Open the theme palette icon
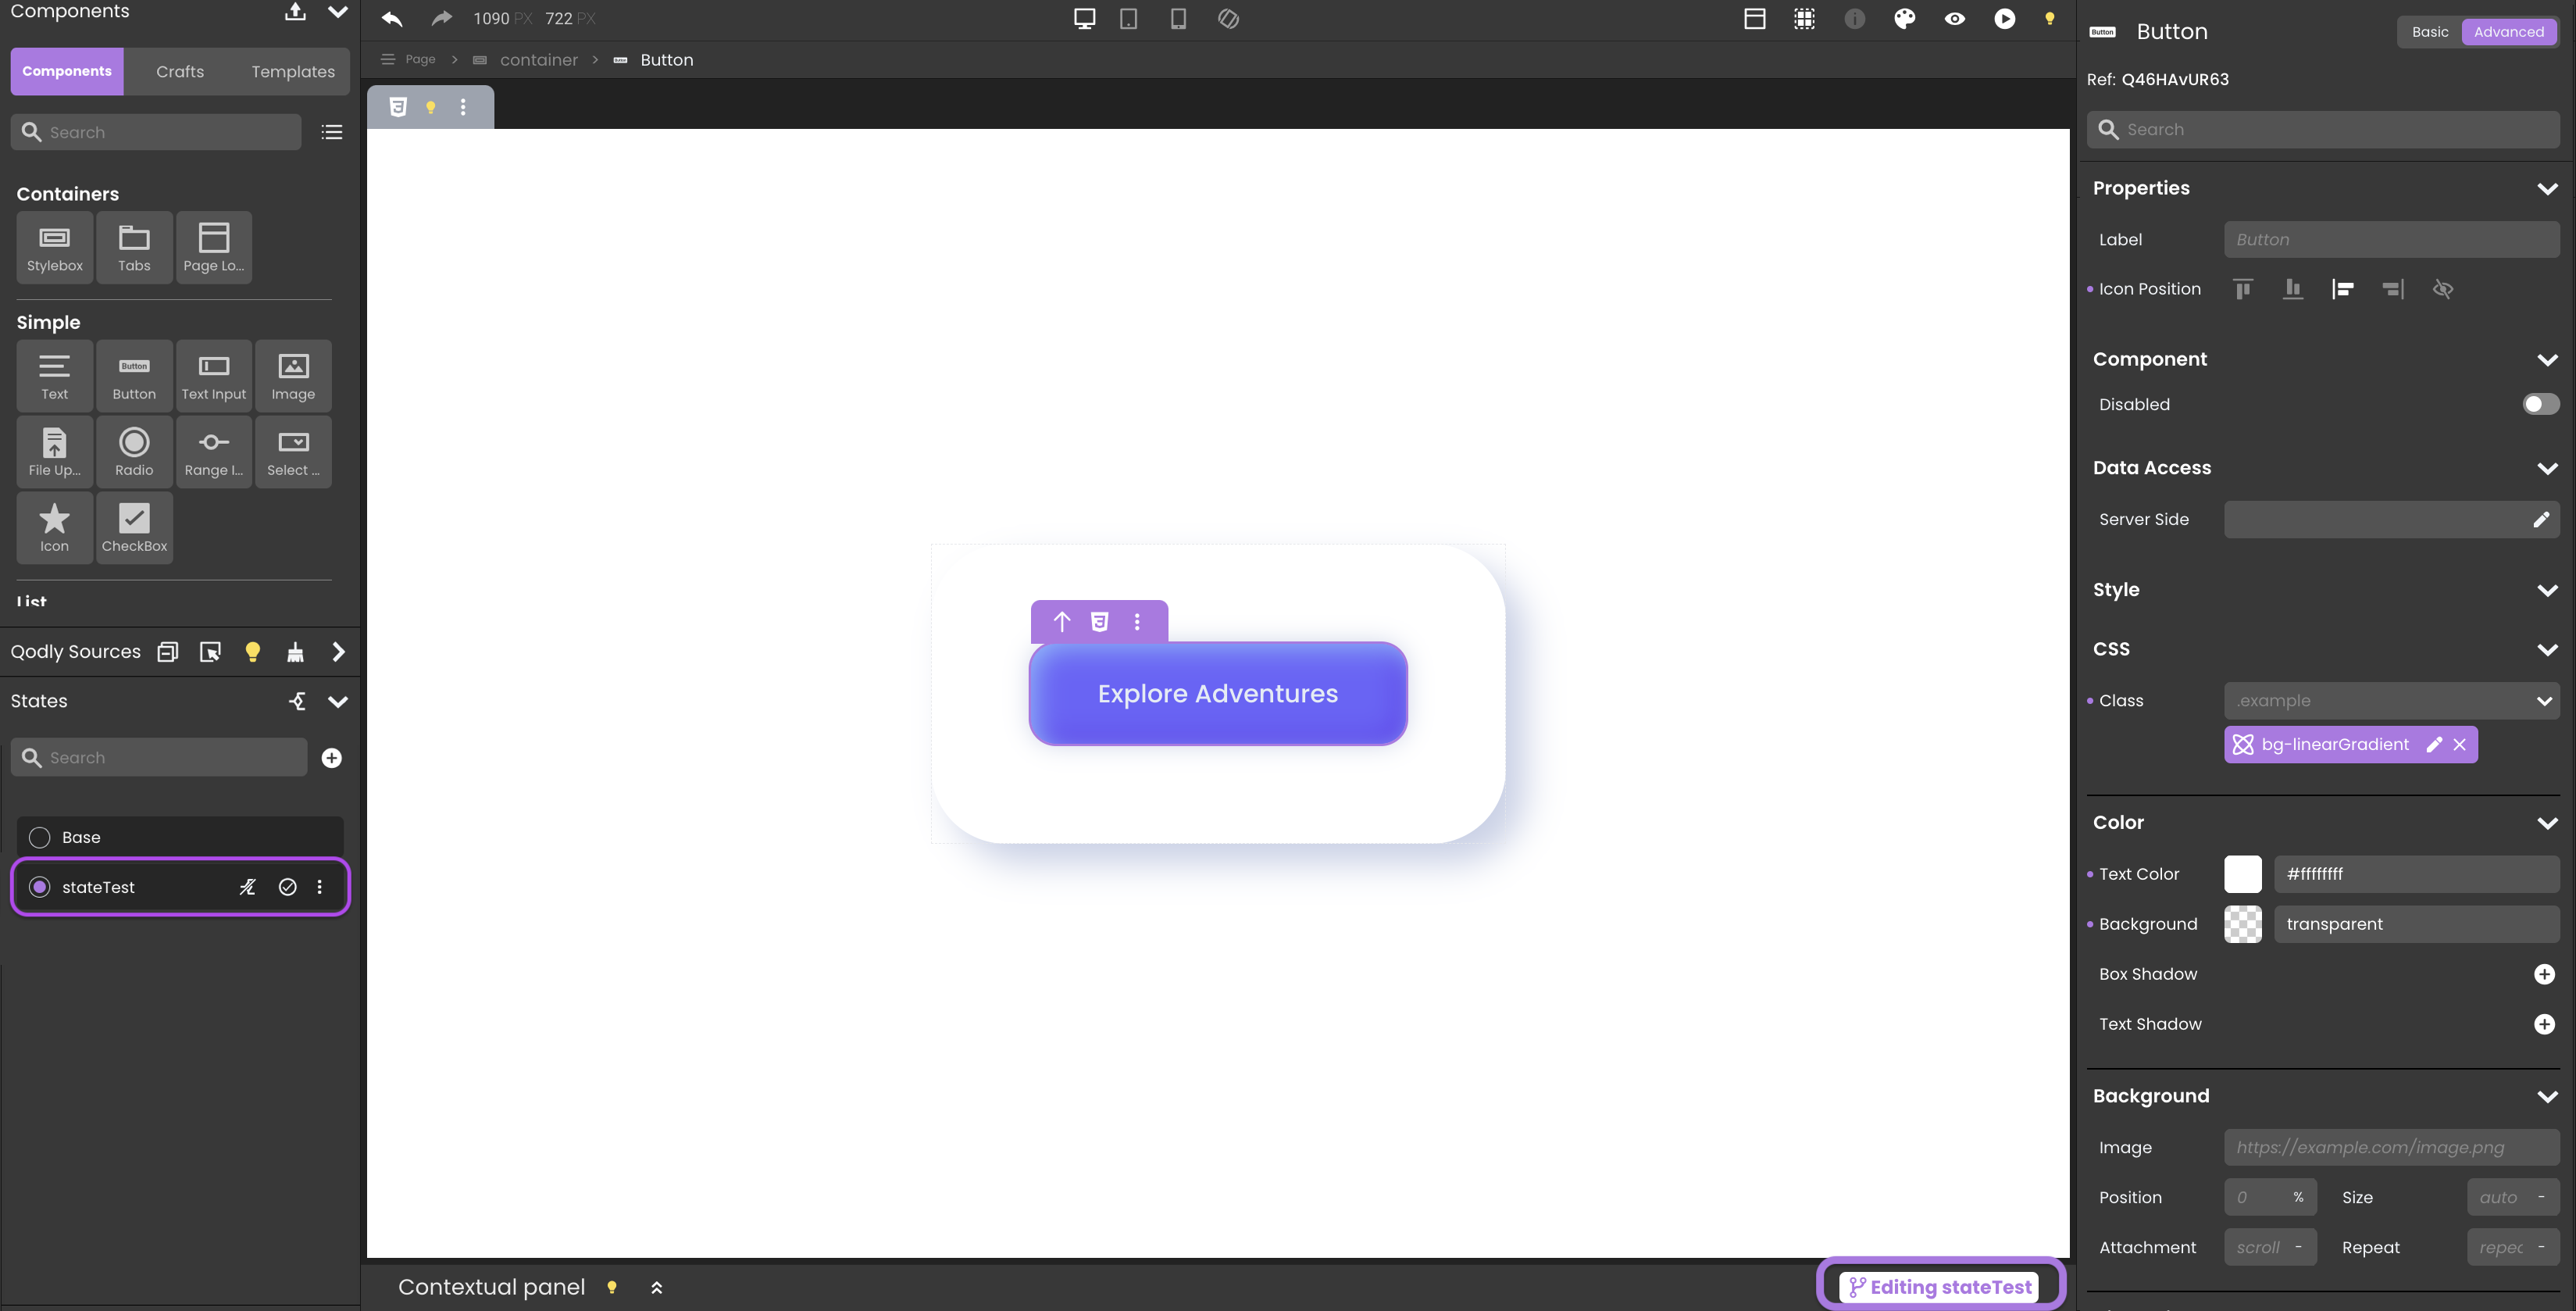This screenshot has height=1311, width=2576. 1904,19
